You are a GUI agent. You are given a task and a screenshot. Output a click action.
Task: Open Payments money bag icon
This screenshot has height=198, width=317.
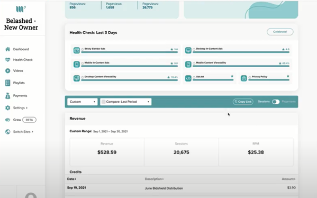point(8,96)
